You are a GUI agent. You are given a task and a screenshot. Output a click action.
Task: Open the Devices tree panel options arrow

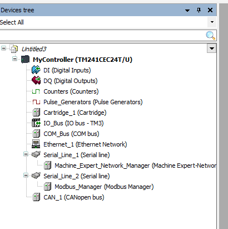pyautogui.click(x=187, y=10)
